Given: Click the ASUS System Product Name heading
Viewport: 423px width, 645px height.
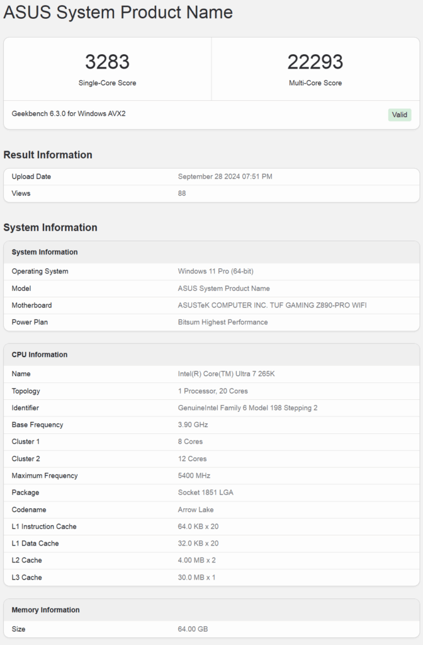Looking at the screenshot, I should (118, 12).
